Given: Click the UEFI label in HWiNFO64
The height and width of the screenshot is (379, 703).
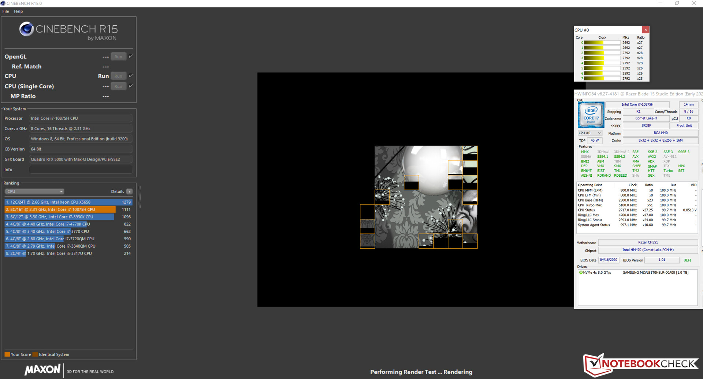Looking at the screenshot, I should tap(687, 260).
